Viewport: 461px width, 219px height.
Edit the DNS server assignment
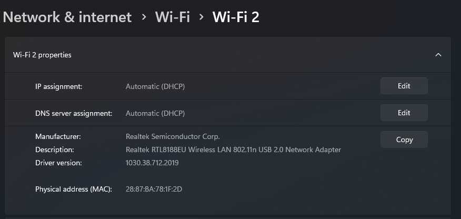click(404, 113)
